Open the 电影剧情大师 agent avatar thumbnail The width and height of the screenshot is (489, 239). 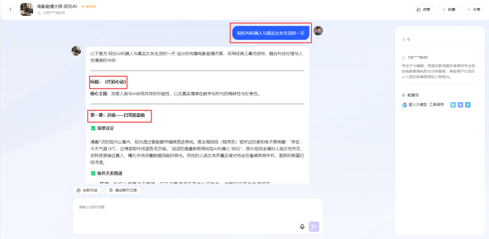tap(27, 10)
